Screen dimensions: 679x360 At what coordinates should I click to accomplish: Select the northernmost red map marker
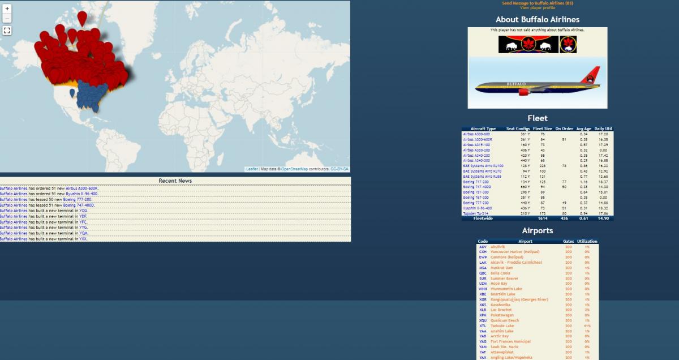coord(83,18)
